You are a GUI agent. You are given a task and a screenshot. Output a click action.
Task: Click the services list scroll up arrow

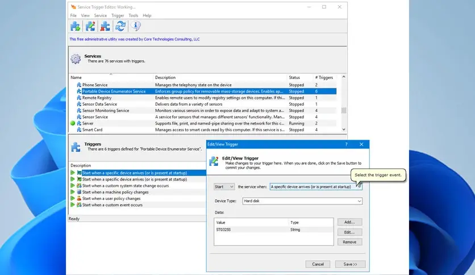coord(344,77)
